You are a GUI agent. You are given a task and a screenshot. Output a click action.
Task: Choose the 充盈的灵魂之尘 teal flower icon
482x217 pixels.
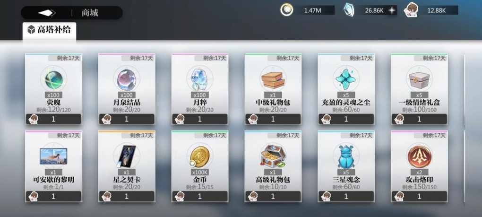point(346,79)
